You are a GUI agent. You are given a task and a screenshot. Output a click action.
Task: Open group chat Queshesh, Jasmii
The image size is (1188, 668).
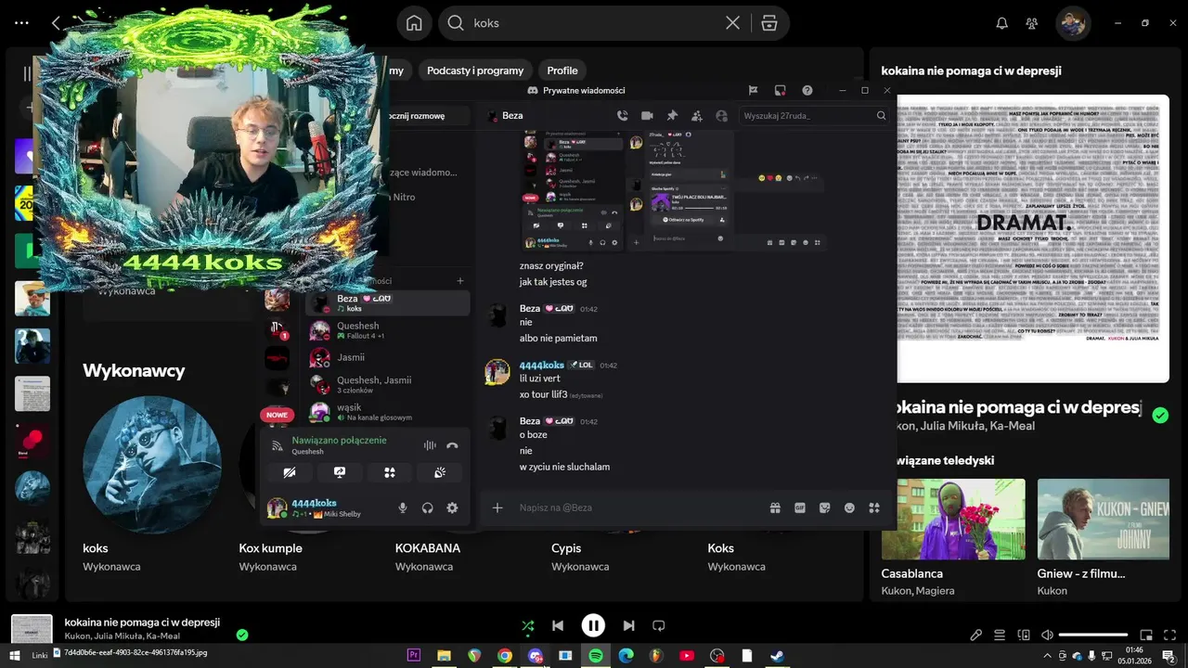(388, 384)
